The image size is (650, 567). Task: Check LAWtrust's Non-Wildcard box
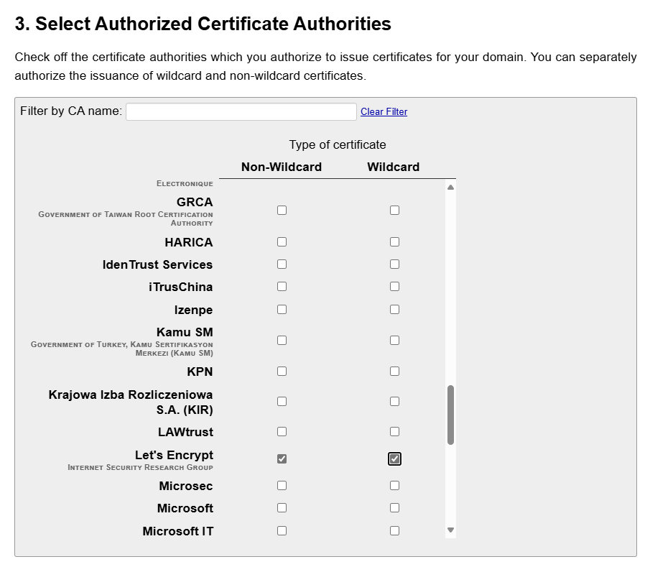pyautogui.click(x=282, y=431)
